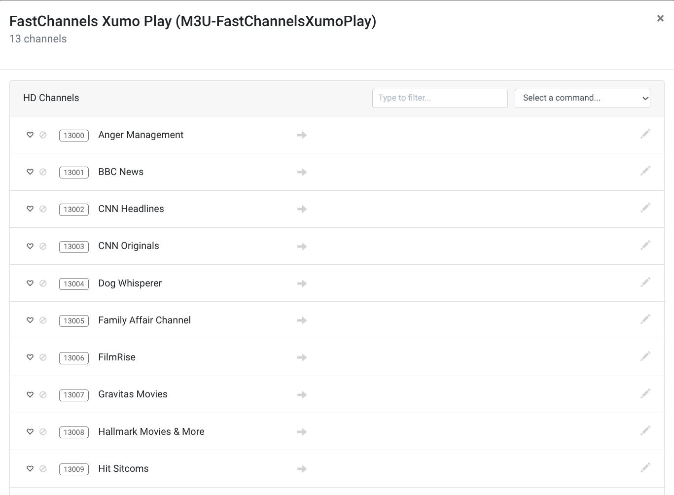Viewport: 674px width, 495px height.
Task: Edit the Anger Management channel with pencil icon
Action: point(645,134)
